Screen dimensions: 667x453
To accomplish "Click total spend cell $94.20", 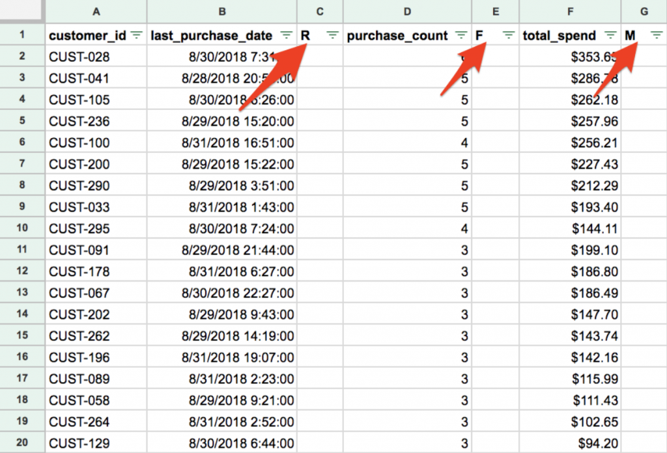I will pos(570,443).
